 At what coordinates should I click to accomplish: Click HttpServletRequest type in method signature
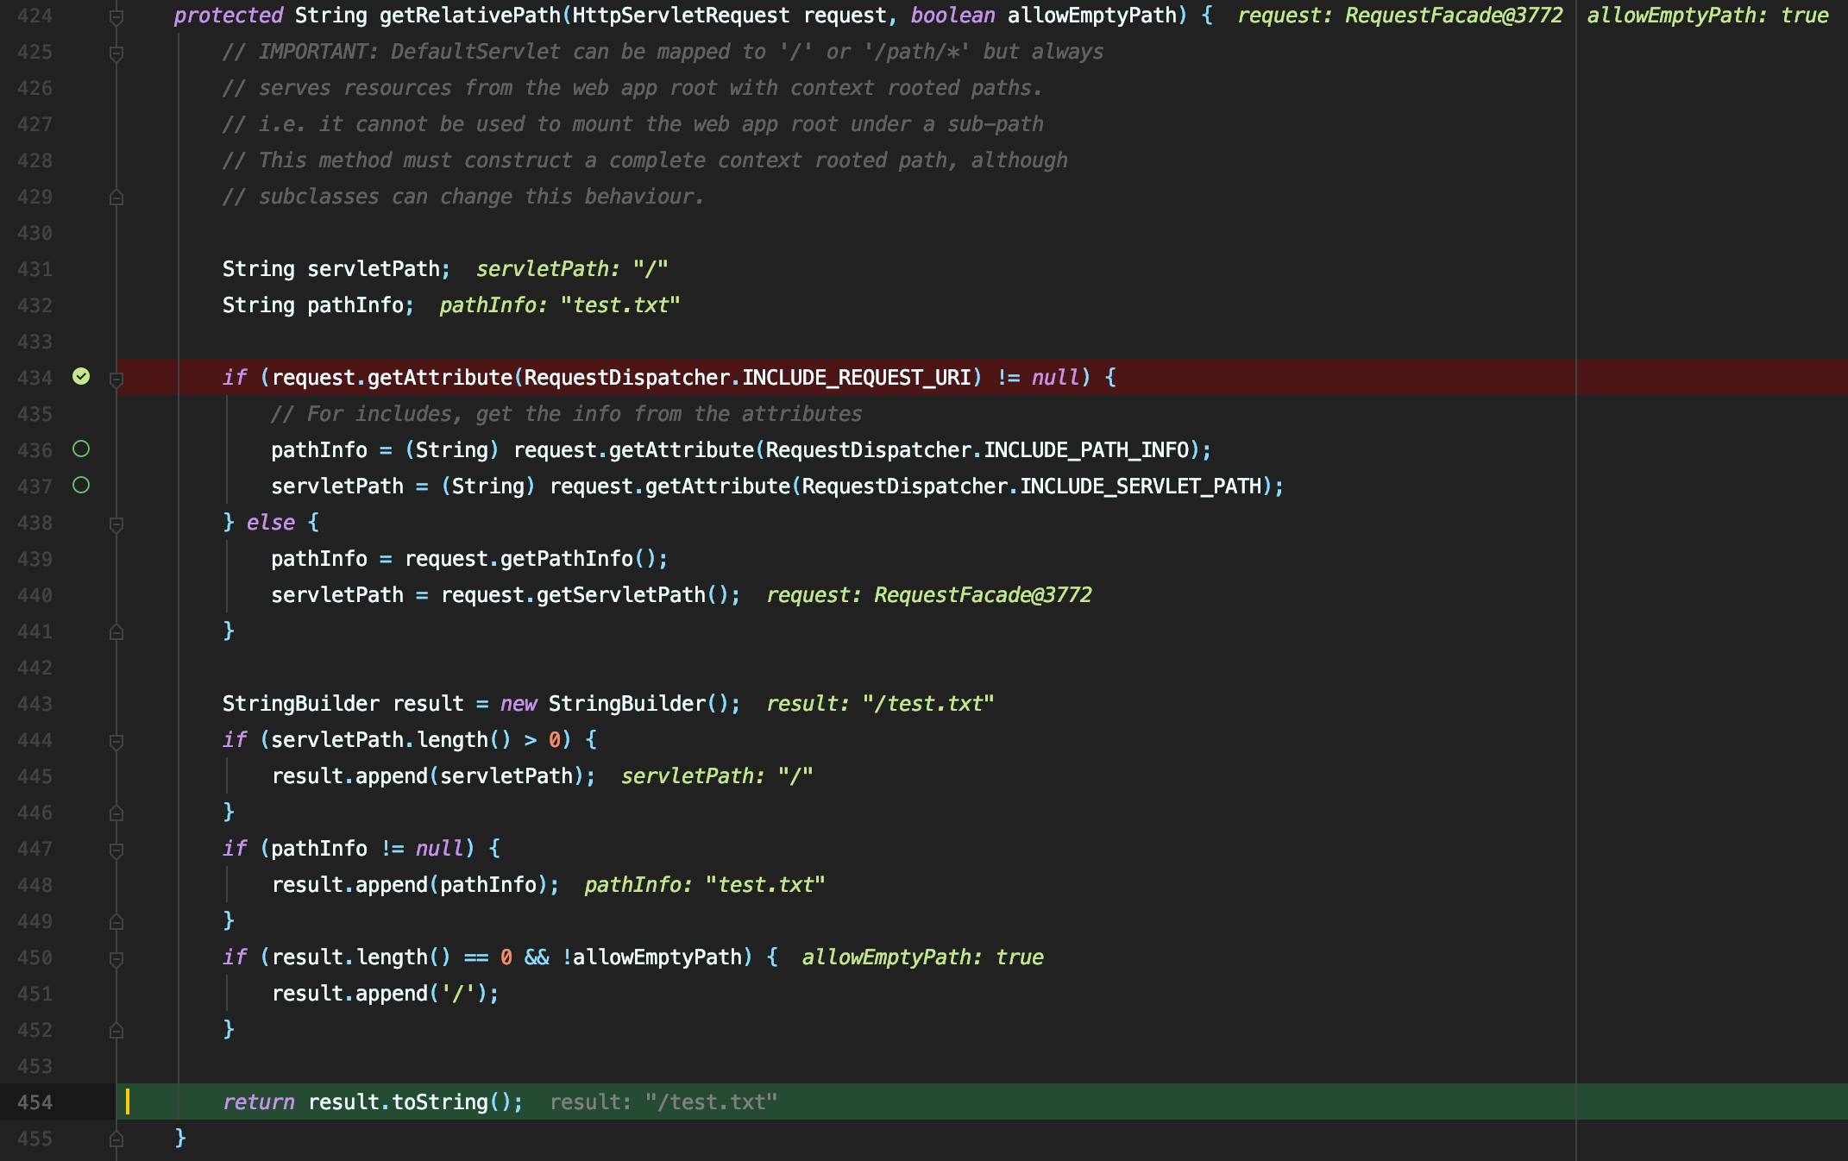[681, 16]
